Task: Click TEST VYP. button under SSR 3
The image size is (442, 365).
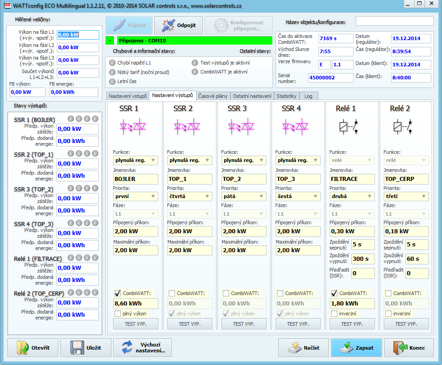Action: tap(244, 324)
